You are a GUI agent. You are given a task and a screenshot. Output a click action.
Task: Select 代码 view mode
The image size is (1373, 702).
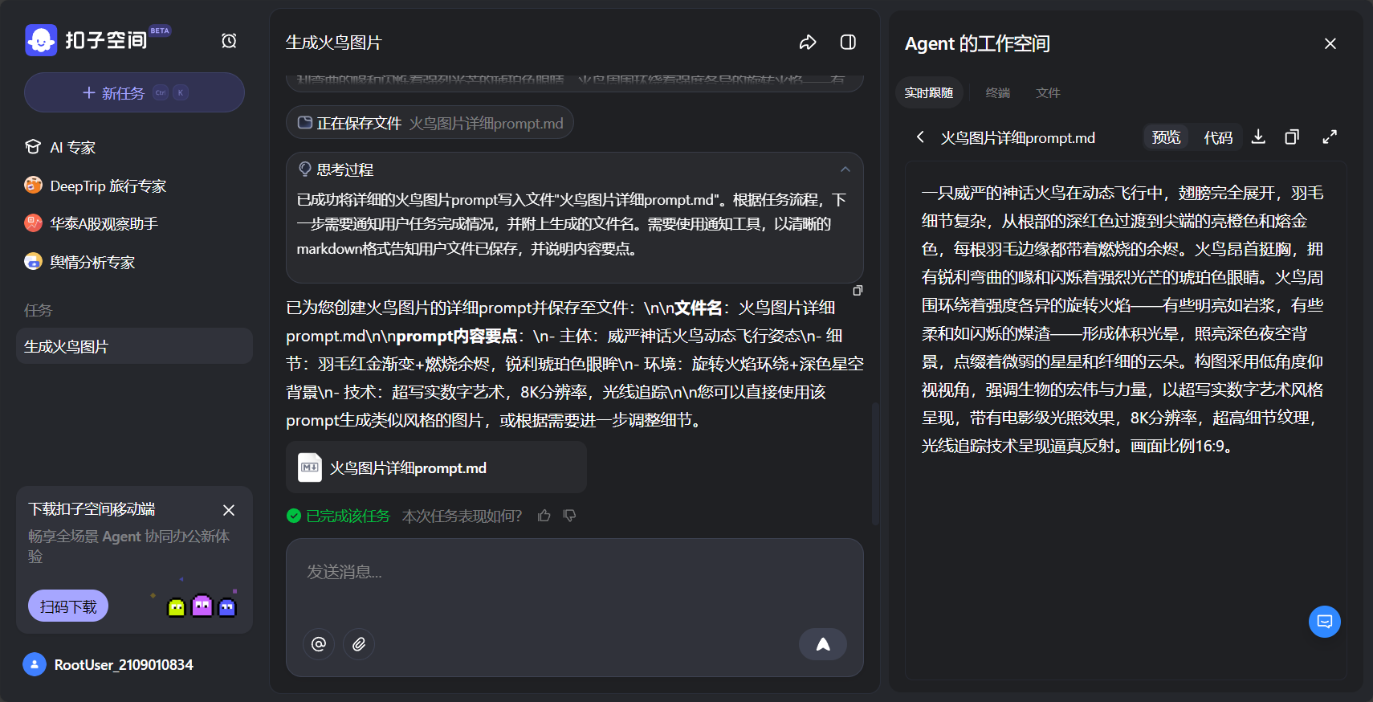pos(1218,137)
